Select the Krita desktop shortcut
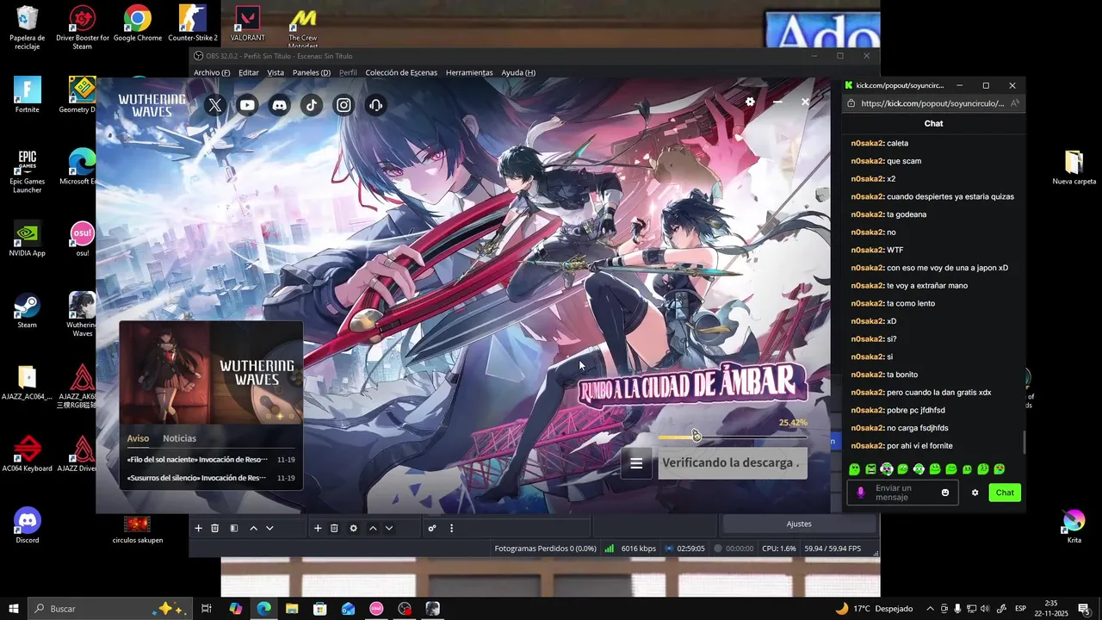This screenshot has width=1102, height=620. point(1074,526)
